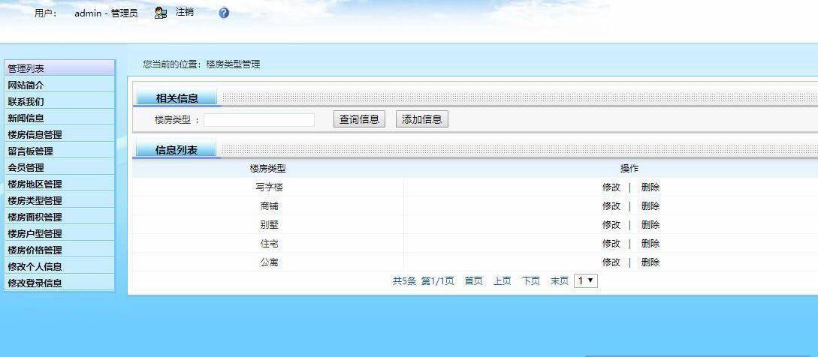
Task: Click the 相关信息 section tab
Action: pos(177,98)
